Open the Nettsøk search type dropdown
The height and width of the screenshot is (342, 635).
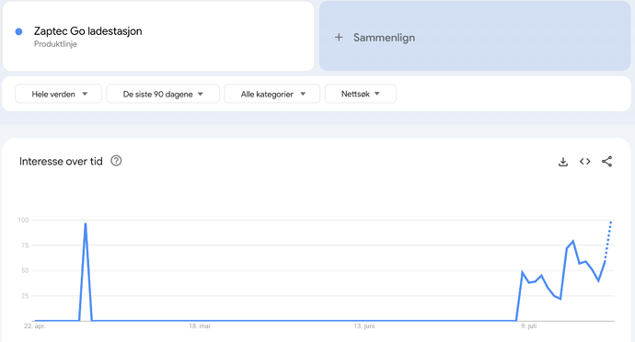(x=361, y=94)
